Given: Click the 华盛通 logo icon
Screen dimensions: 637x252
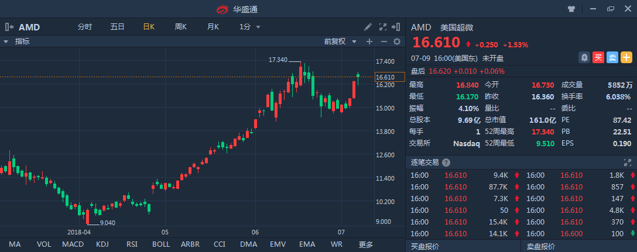Looking at the screenshot, I should pos(222,9).
